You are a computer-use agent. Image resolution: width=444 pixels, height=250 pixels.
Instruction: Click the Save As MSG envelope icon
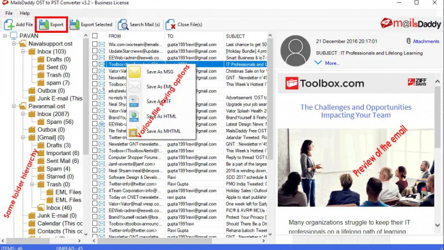point(134,72)
